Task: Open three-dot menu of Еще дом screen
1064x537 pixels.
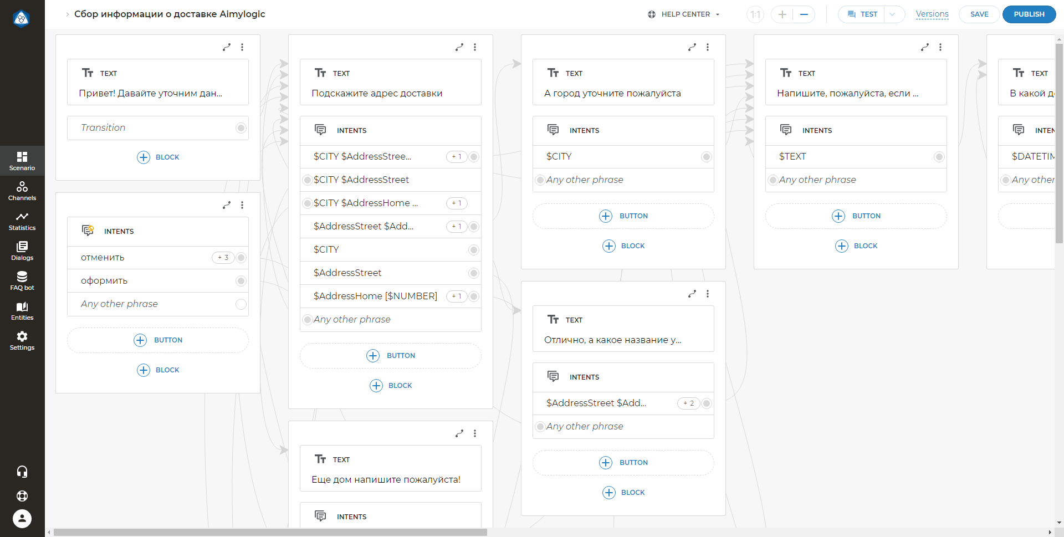Action: coord(475,433)
